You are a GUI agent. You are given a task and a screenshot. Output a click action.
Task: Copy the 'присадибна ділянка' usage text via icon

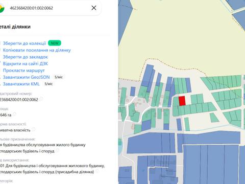[x=97, y=171]
